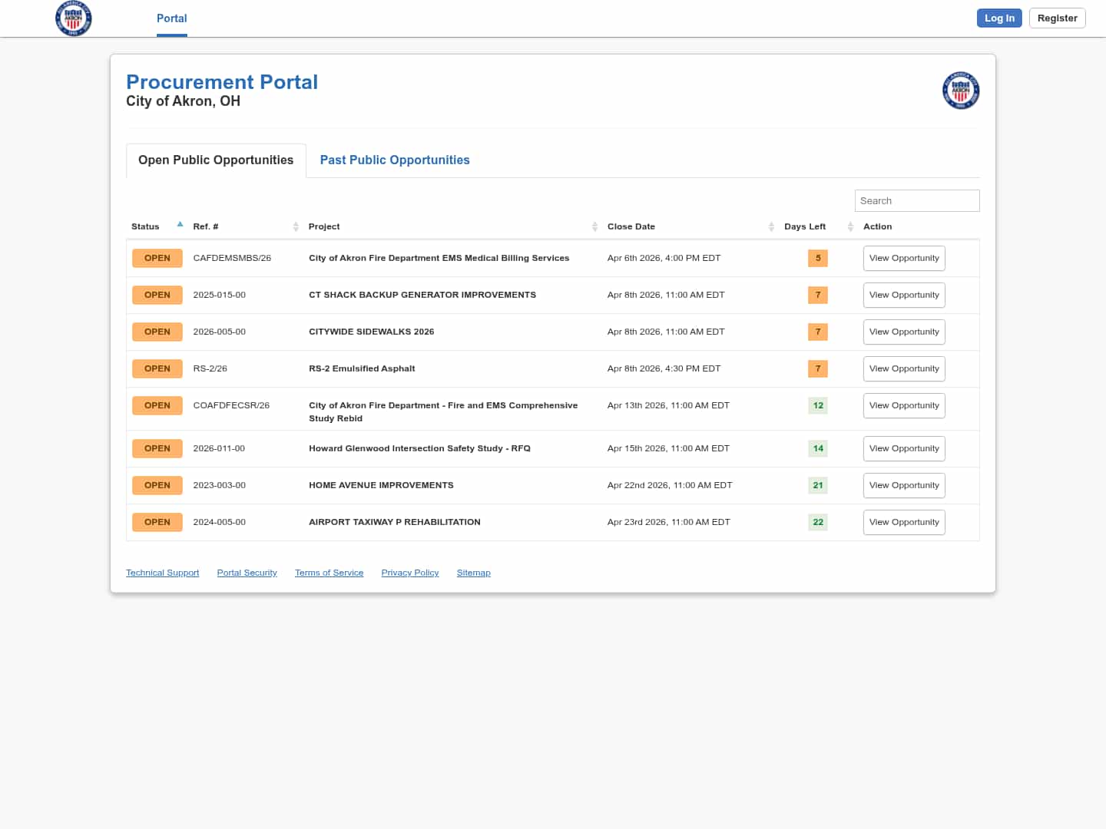Click OPEN status badge for CITYWIDE SIDEWALKS 2026
The image size is (1106, 829).
(157, 332)
